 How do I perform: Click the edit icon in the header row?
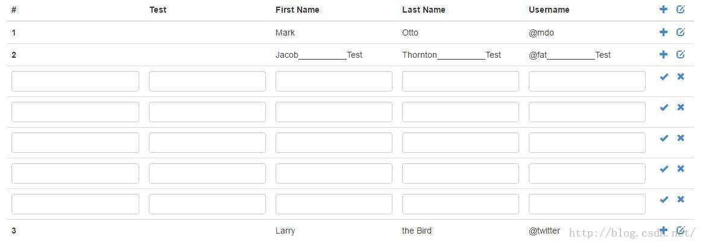(x=681, y=10)
